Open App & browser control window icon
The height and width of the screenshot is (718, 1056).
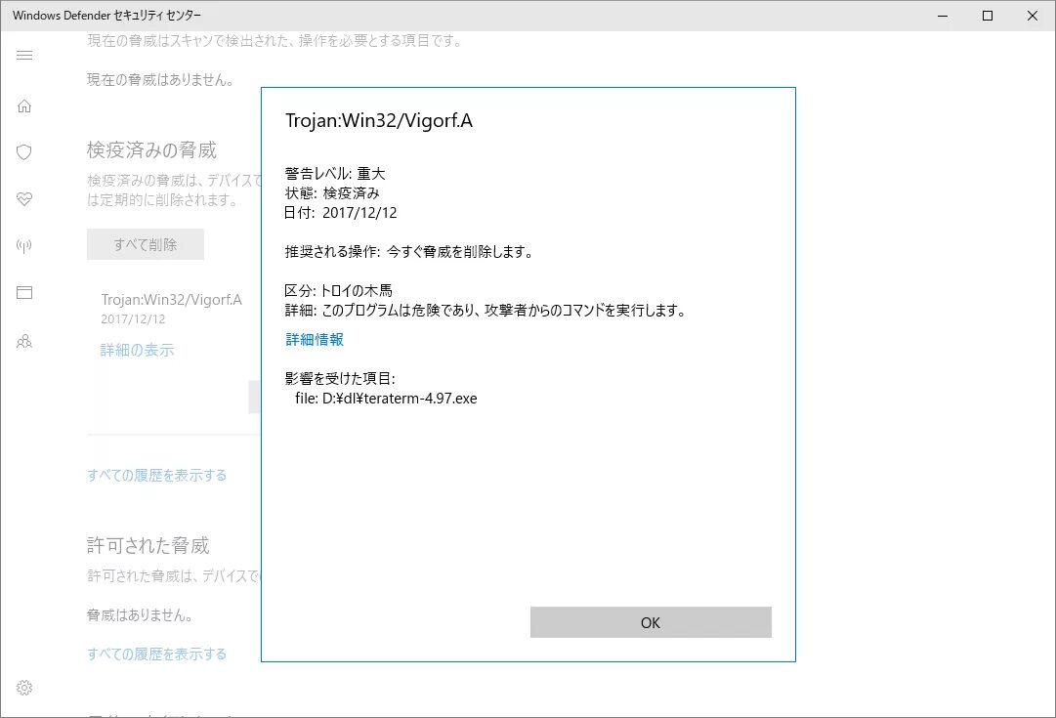click(24, 292)
